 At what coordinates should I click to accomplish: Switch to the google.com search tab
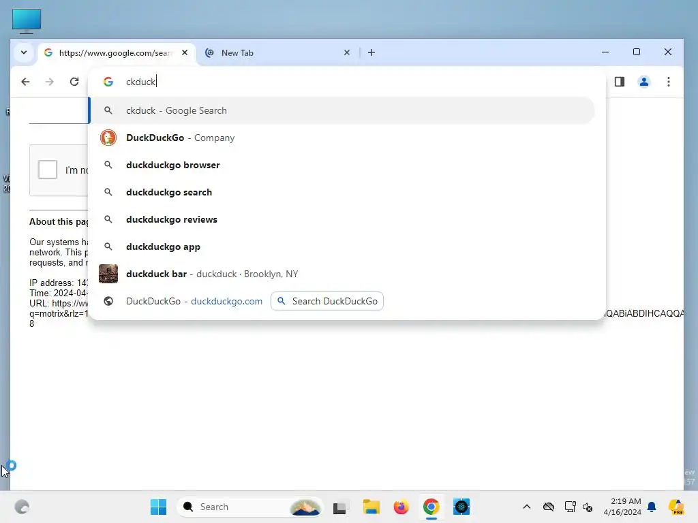(117, 53)
